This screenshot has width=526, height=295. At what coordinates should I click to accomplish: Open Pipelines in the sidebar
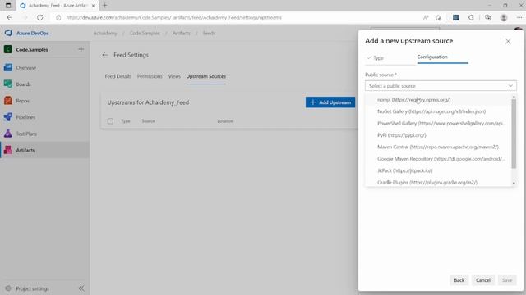pos(44,117)
